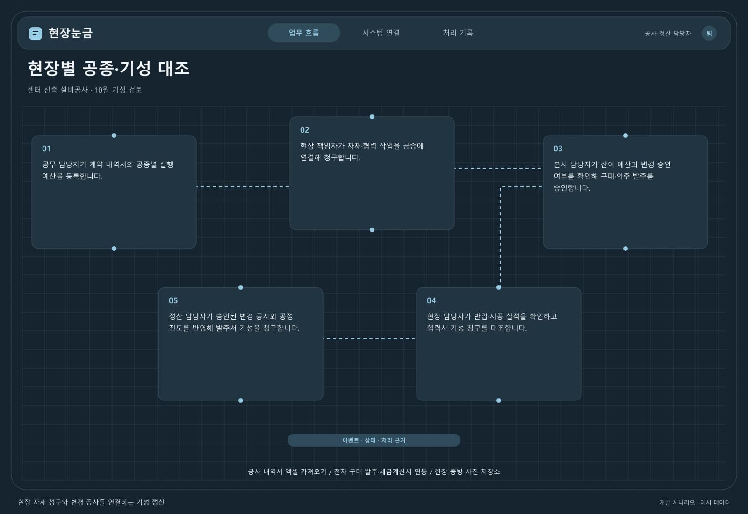Click the top connector dot of card 04
Screen dimensions: 748x514
499,287
